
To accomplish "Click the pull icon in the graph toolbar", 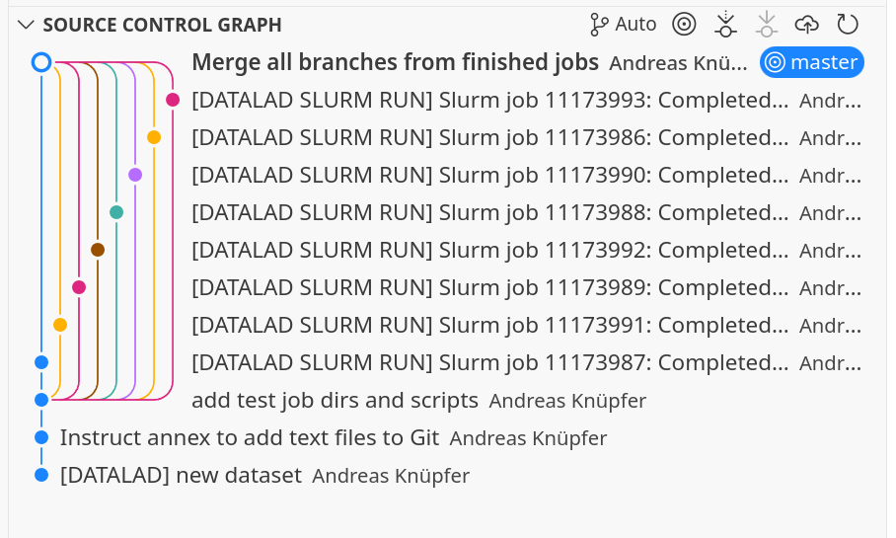I will (x=767, y=25).
